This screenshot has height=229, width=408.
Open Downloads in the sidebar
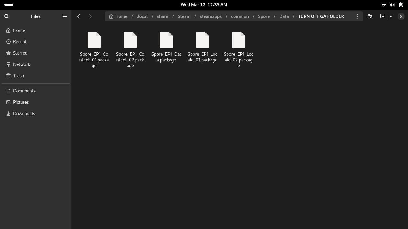click(x=36, y=114)
